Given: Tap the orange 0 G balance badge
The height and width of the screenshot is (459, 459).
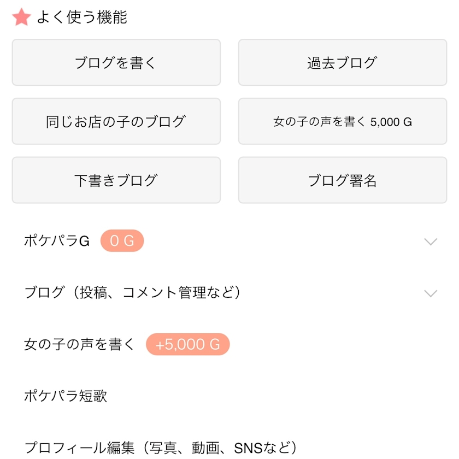Looking at the screenshot, I should click(122, 241).
